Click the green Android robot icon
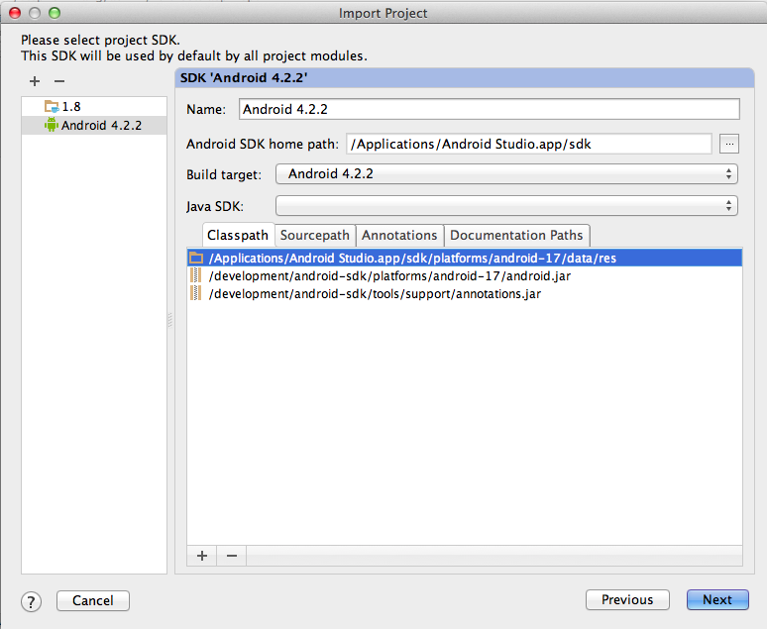Image resolution: width=767 pixels, height=629 pixels. pos(51,125)
